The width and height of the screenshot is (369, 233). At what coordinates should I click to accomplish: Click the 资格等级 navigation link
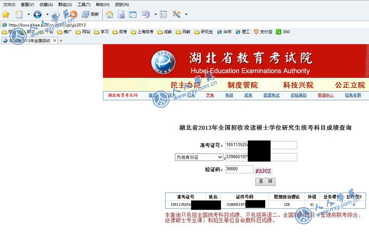point(298,95)
